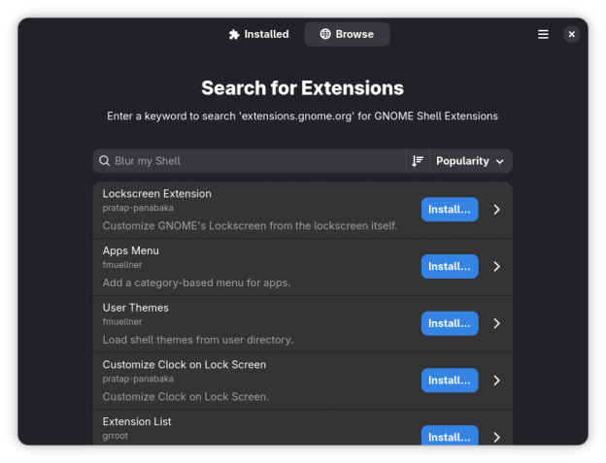Click the search magnifier icon
The image size is (606, 463).
pyautogui.click(x=104, y=161)
